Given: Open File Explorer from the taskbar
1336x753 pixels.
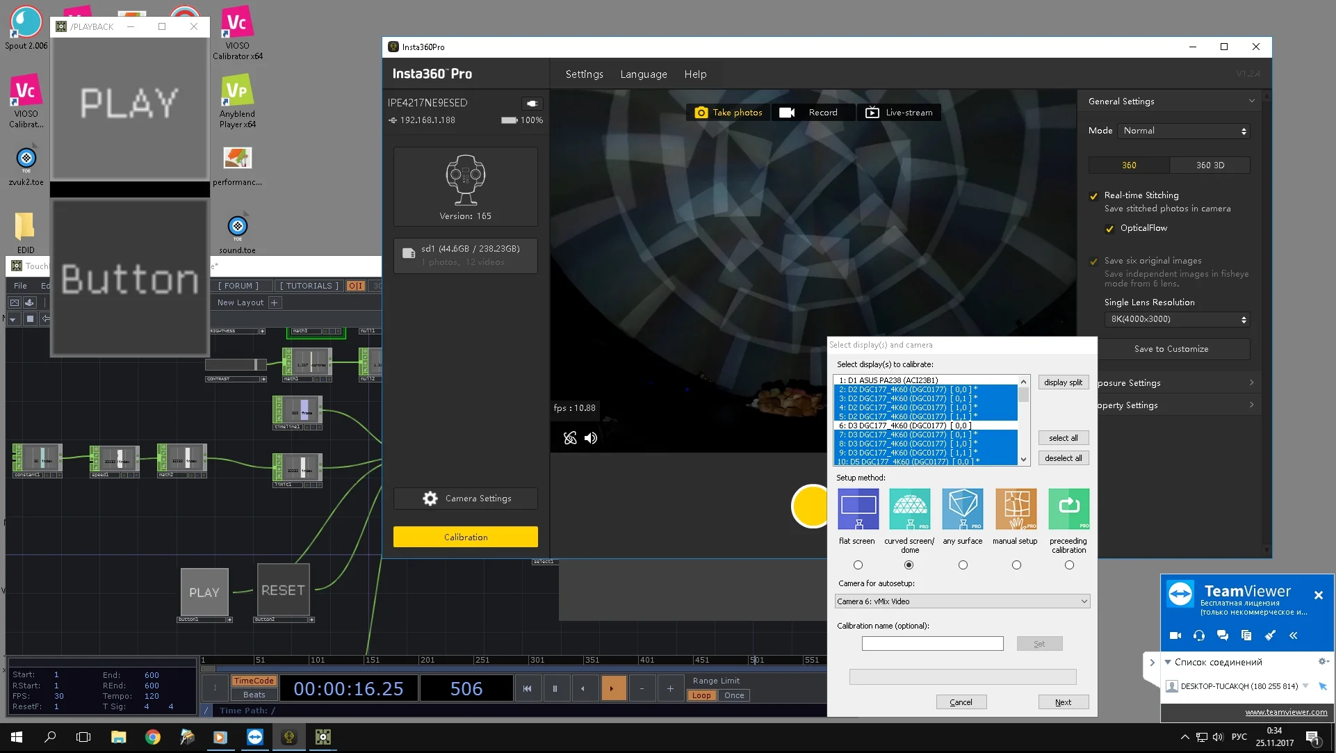Looking at the screenshot, I should [118, 737].
